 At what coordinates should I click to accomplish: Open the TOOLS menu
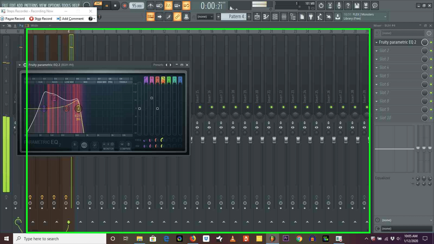(66, 5)
